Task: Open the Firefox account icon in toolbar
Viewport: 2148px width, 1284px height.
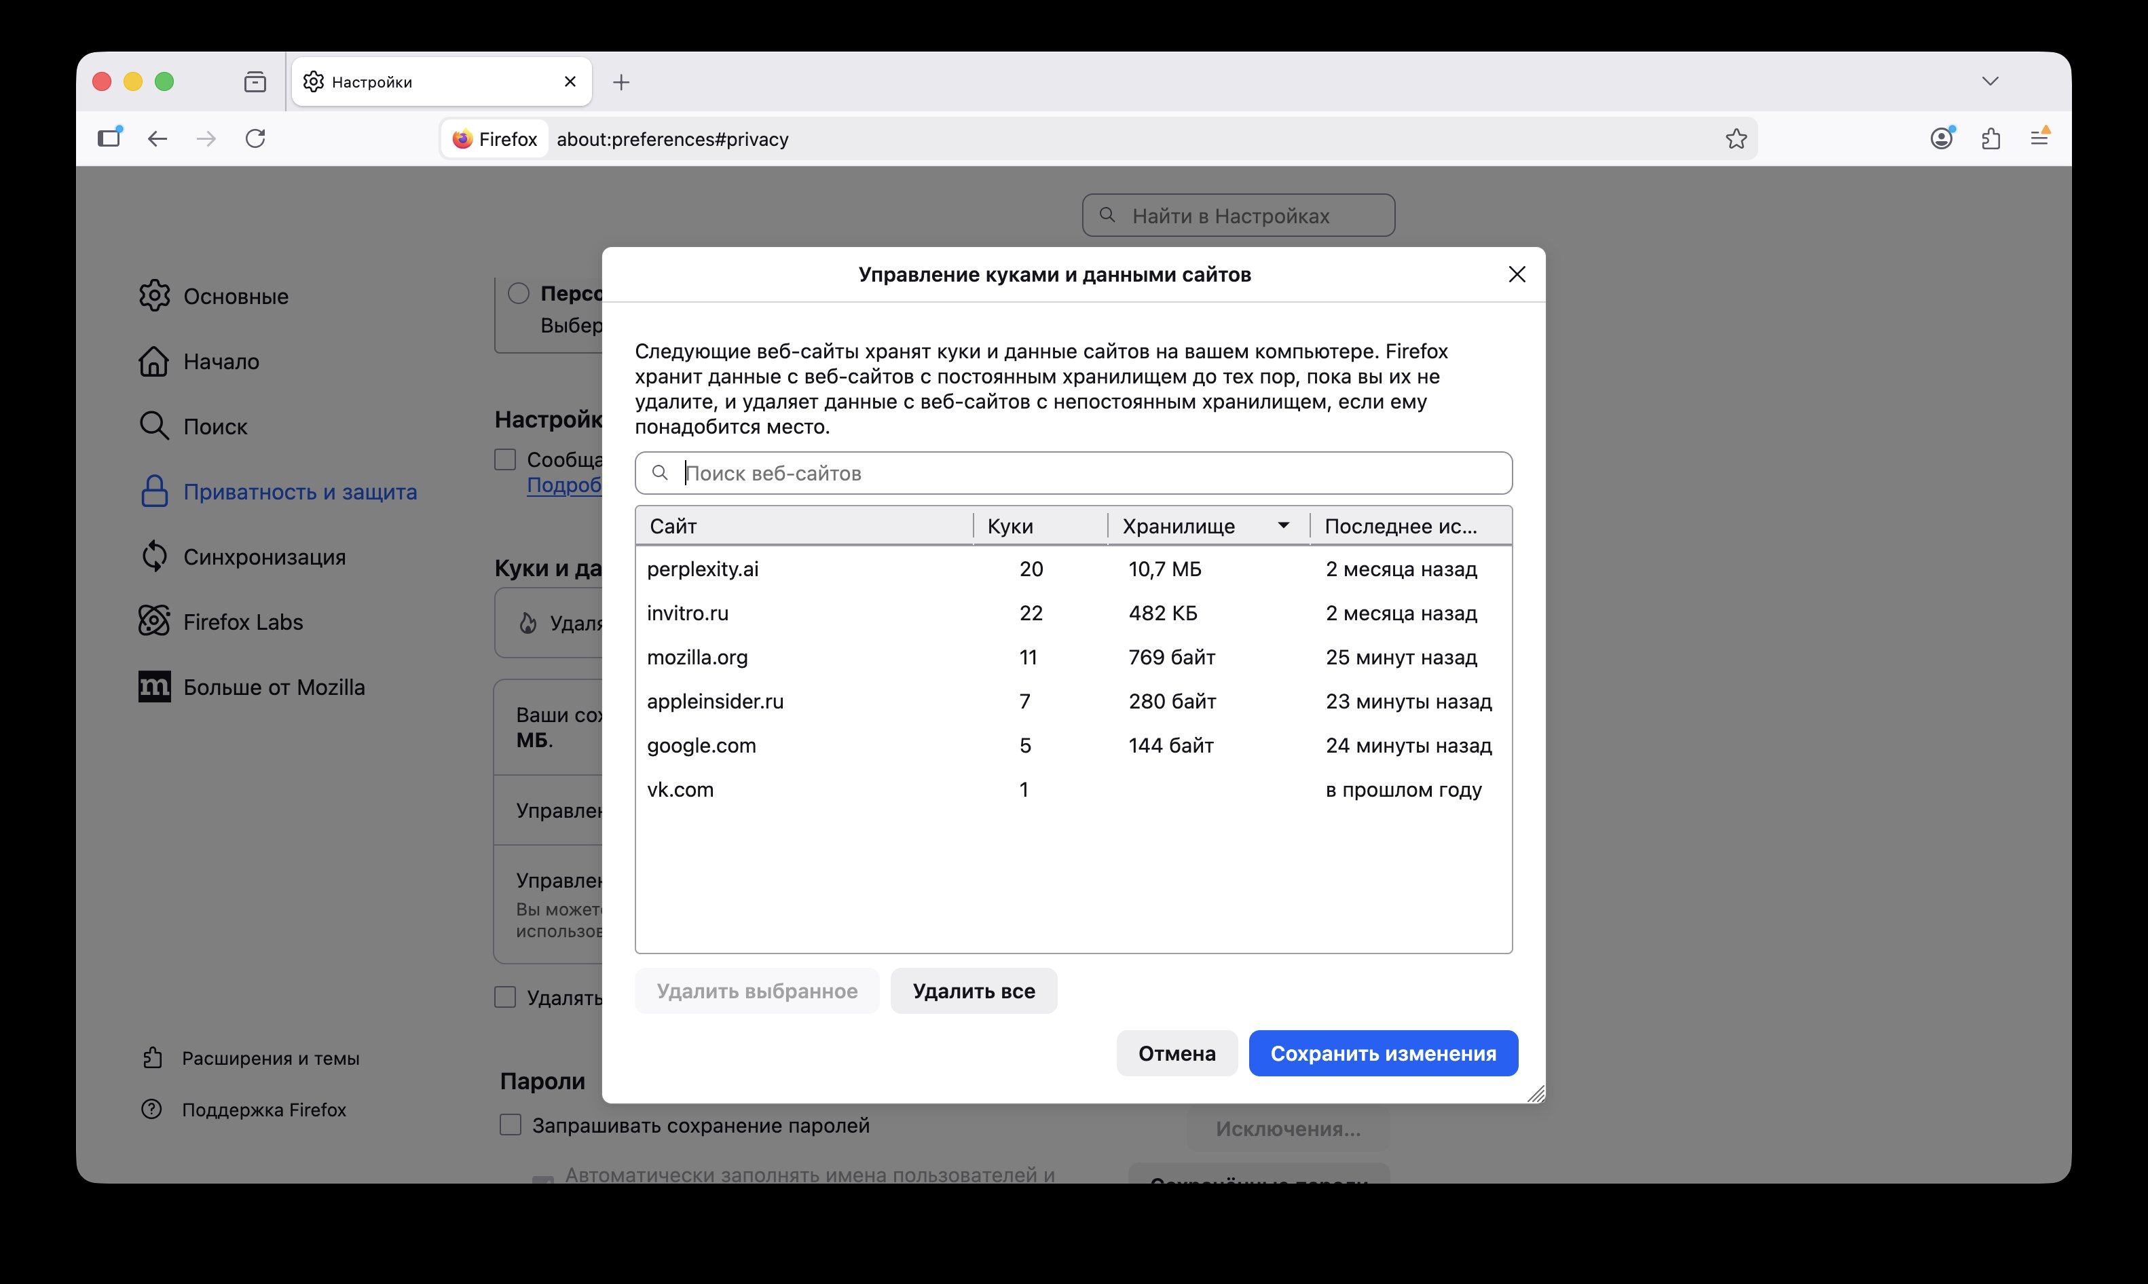Action: click(x=1943, y=138)
